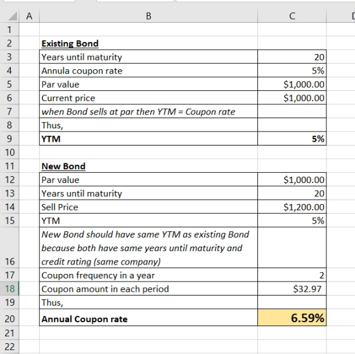
Task: Click 'Thus,' cell in row 19
Action: tap(148, 303)
